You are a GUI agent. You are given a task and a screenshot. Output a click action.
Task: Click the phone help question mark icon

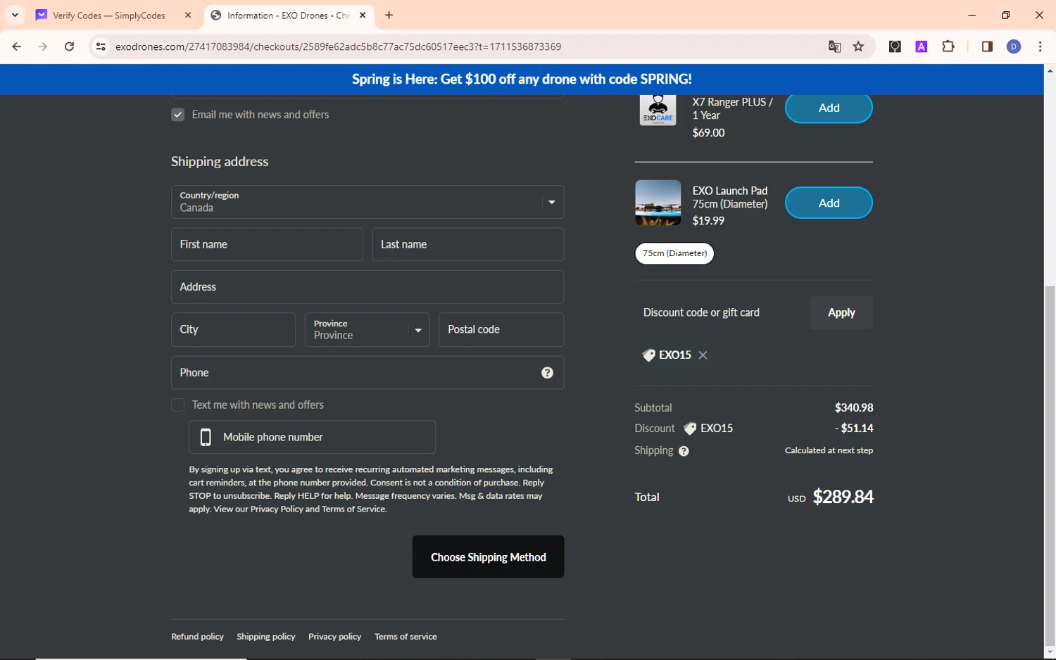[547, 373]
